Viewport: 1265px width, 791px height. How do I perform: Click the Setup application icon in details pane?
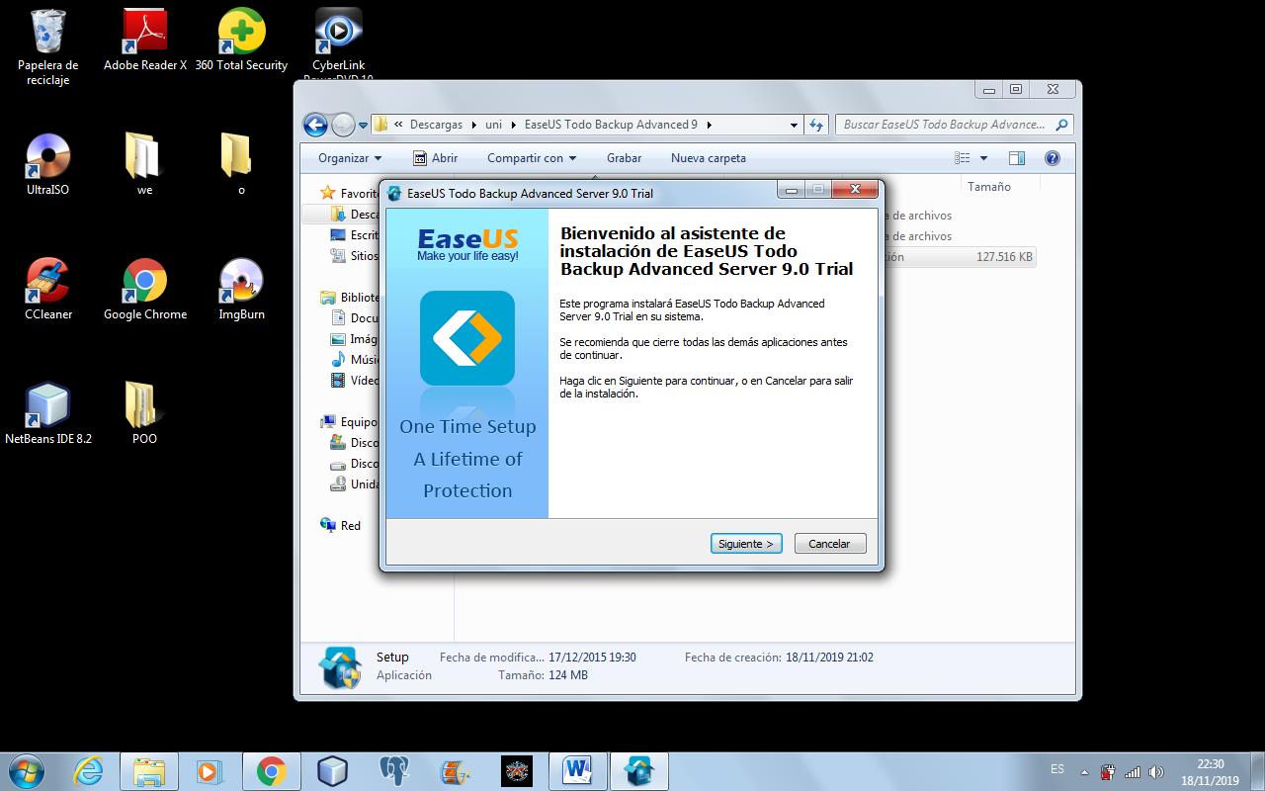tap(339, 667)
